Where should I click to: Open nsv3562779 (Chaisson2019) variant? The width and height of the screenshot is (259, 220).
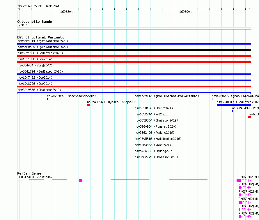pyautogui.click(x=156, y=157)
